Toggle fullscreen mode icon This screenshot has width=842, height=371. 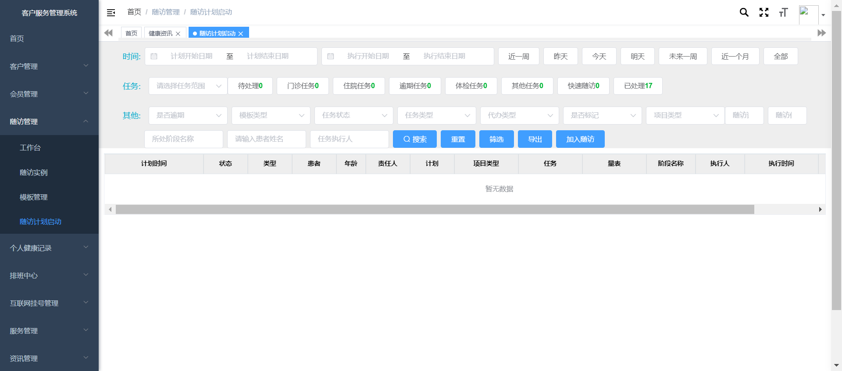[764, 12]
